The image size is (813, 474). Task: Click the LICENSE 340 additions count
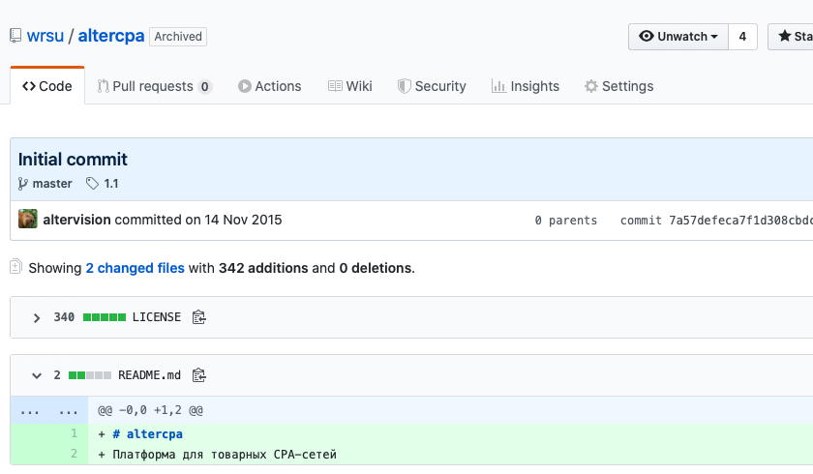[x=64, y=317]
